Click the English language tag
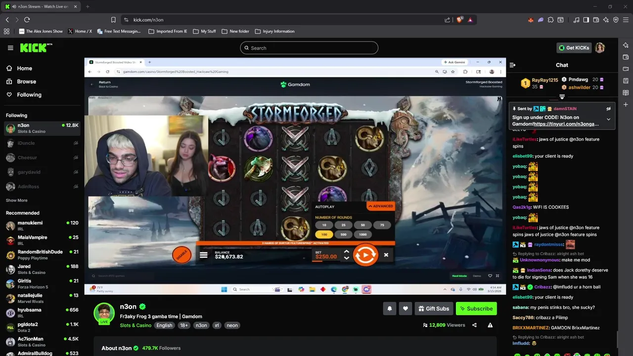 pos(164,325)
